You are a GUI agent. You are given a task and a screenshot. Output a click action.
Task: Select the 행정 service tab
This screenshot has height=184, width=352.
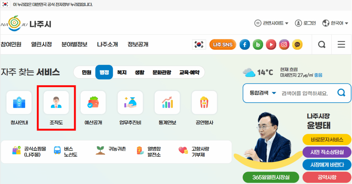click(x=104, y=72)
